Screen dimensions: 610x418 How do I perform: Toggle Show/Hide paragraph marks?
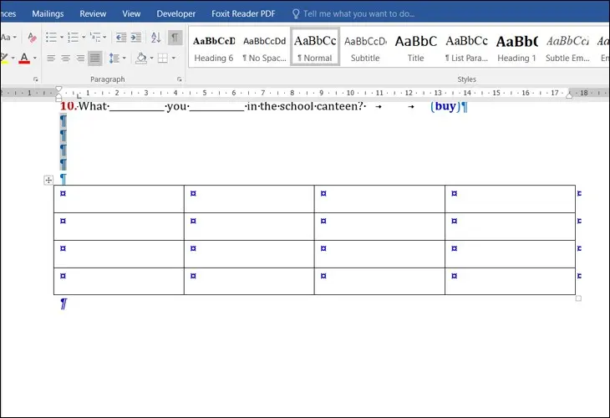(175, 38)
